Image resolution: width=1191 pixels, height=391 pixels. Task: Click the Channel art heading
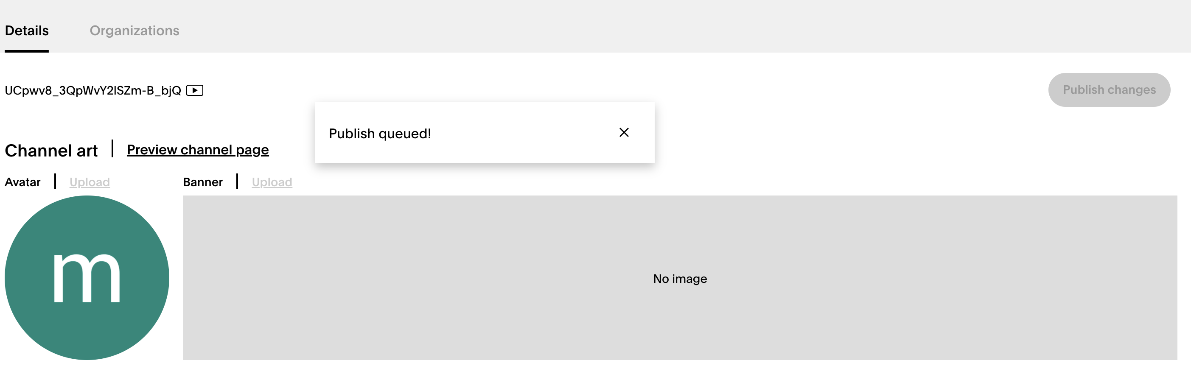51,151
